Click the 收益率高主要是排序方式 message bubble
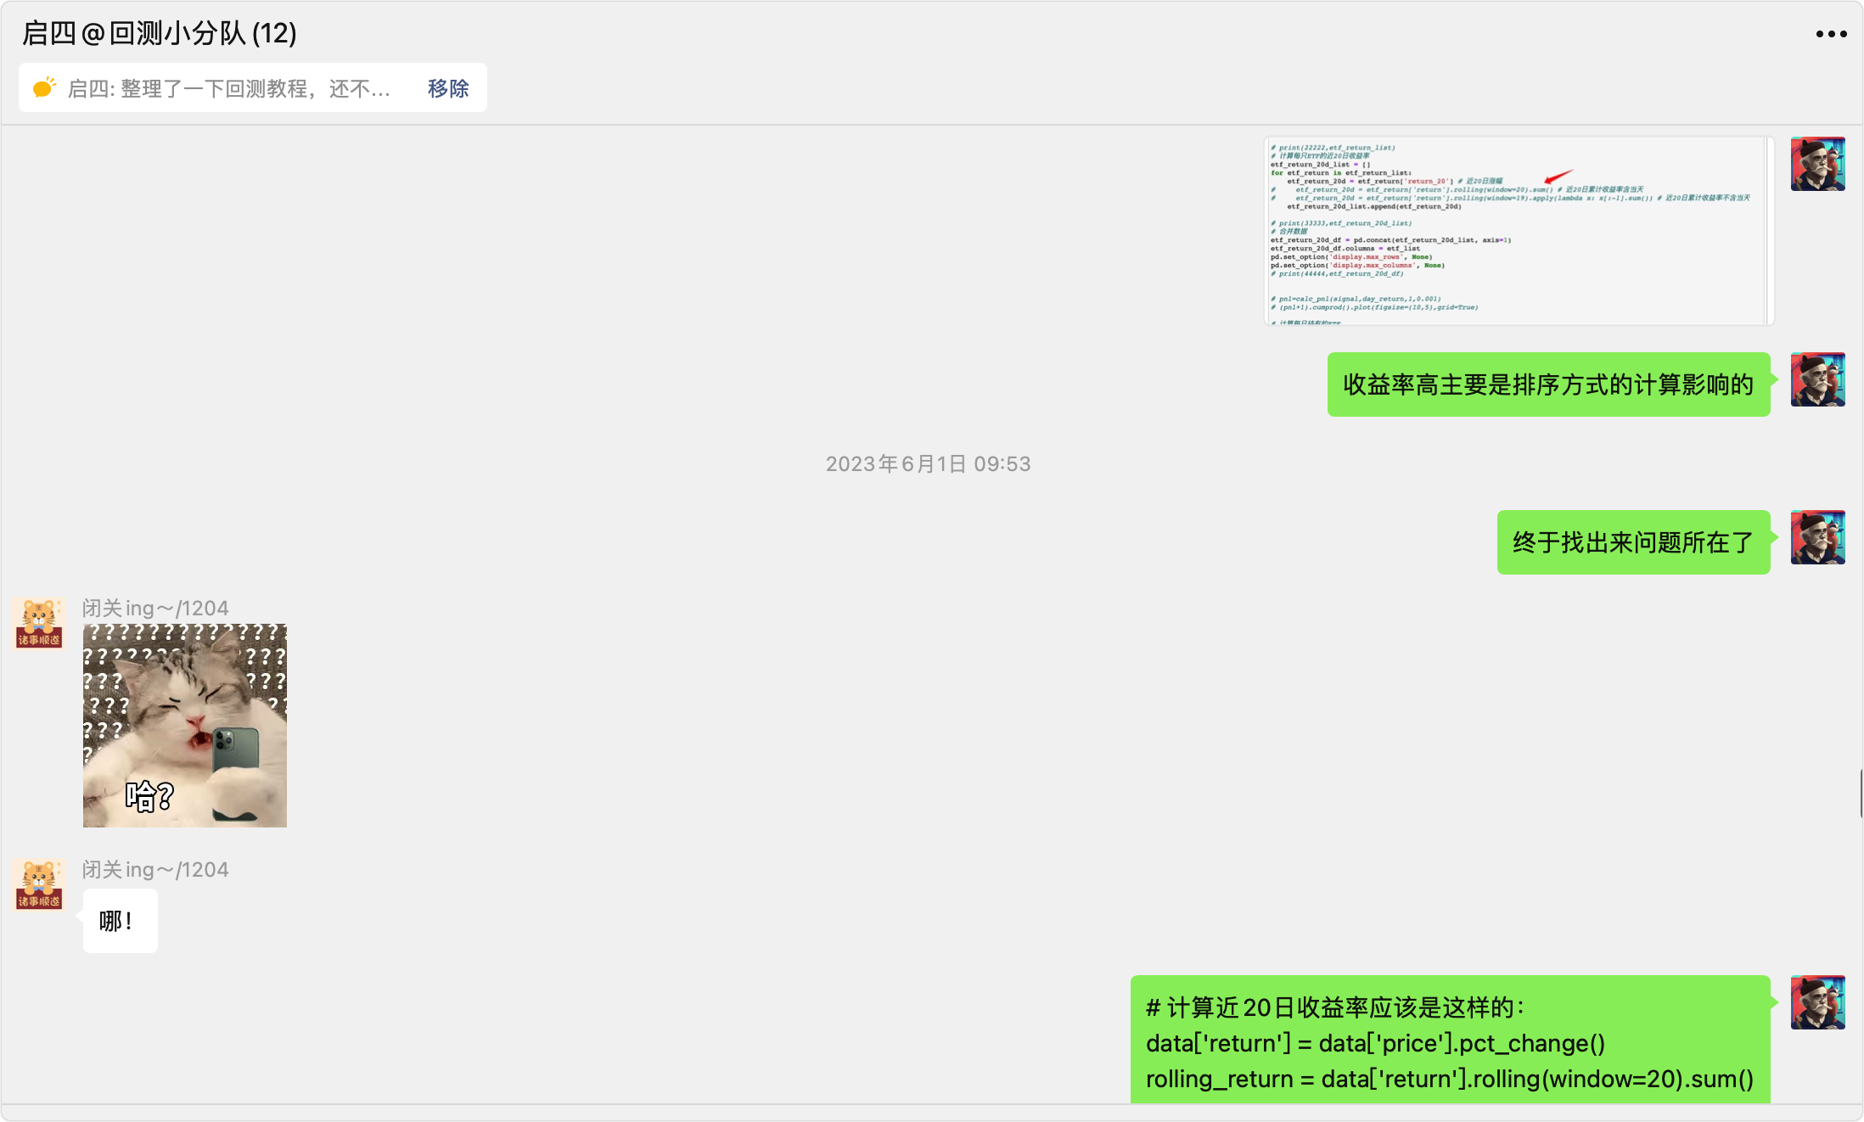This screenshot has width=1864, height=1122. point(1548,384)
